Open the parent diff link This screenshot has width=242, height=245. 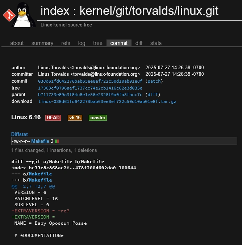point(153,95)
